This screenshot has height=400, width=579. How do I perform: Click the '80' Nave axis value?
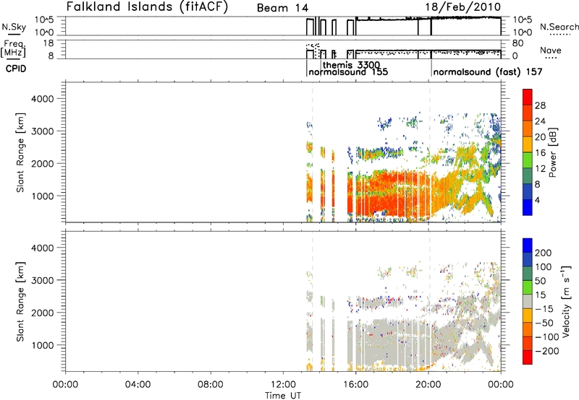[x=518, y=43]
